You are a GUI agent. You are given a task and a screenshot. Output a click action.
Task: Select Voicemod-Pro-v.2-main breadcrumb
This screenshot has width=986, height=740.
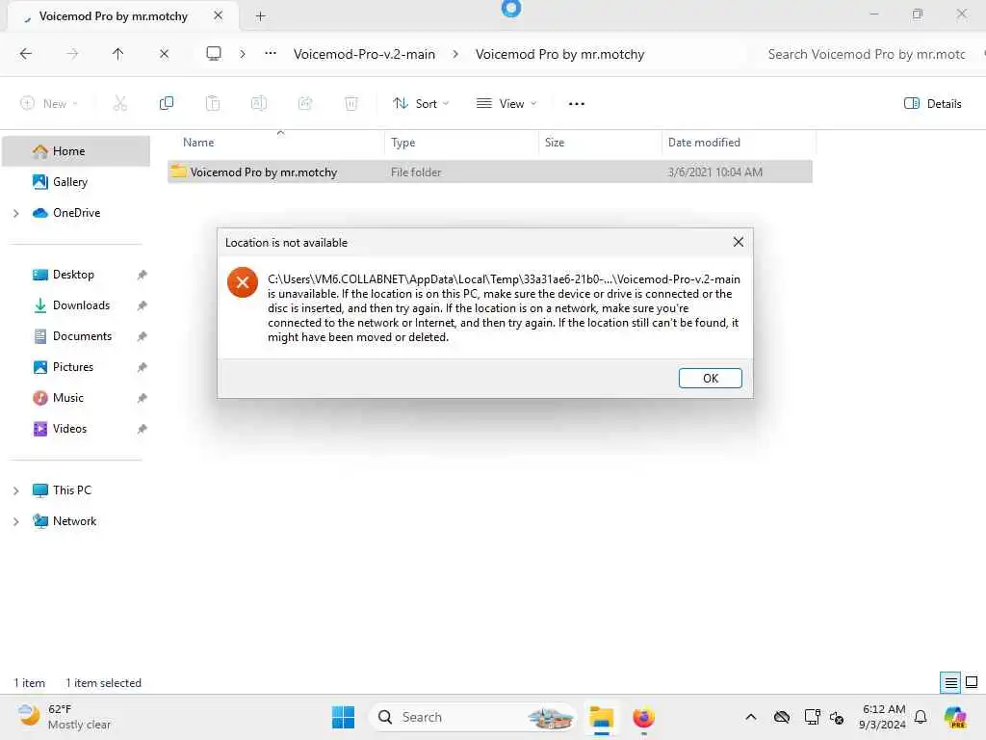pos(364,54)
